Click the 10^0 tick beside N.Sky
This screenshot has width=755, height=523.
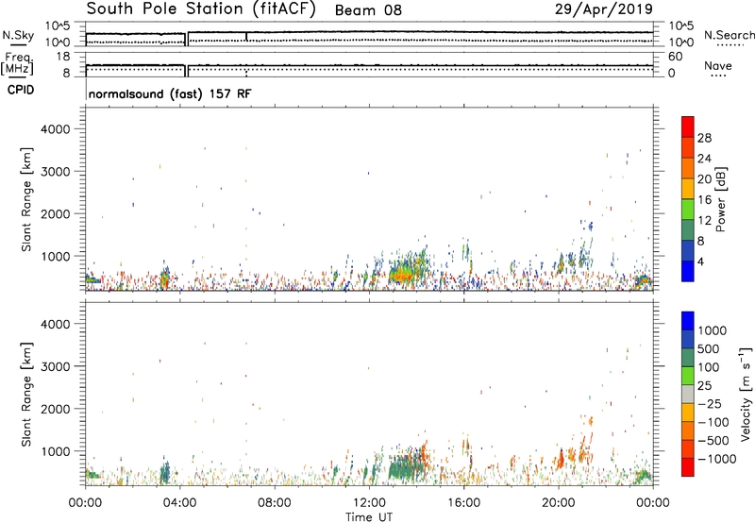pos(58,42)
